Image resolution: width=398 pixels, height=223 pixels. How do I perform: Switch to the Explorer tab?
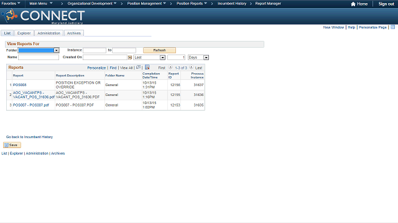tap(24, 33)
